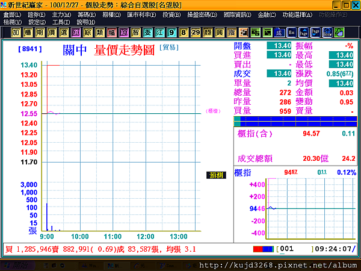Screen dimensions: 361x271
Task: Open the 期 futures toolbar icon
Action: (40, 33)
